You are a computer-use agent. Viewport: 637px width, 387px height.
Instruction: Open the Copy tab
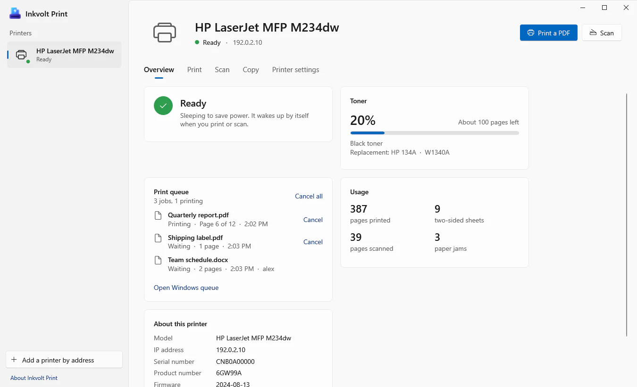point(251,70)
